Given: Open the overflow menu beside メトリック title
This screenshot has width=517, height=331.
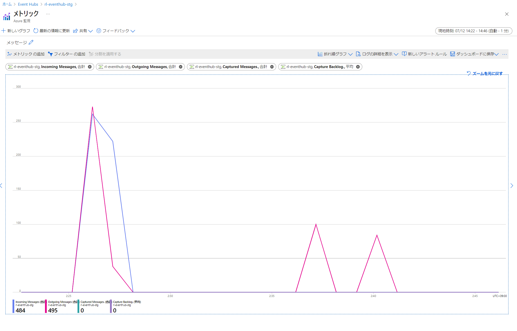Looking at the screenshot, I should (x=47, y=14).
